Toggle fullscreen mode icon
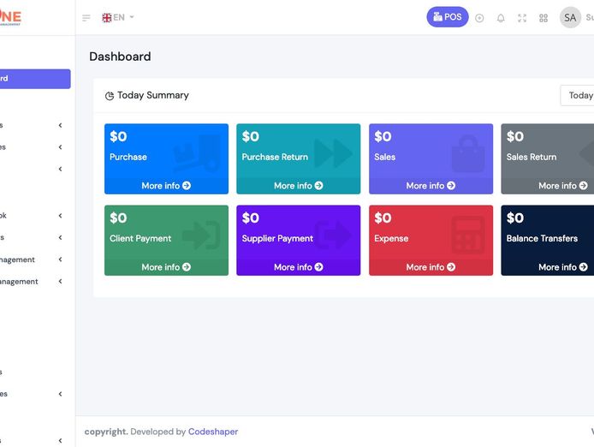 click(x=522, y=18)
